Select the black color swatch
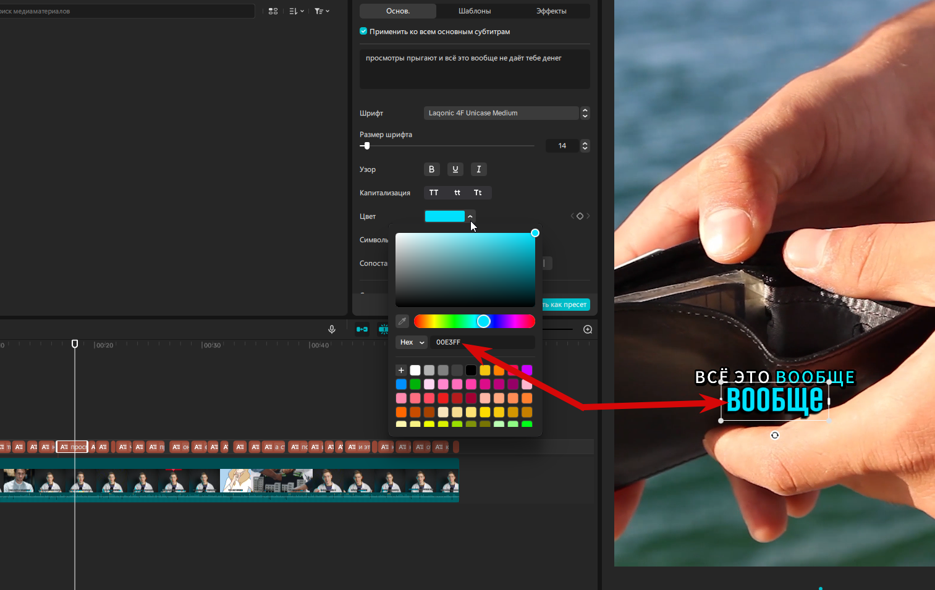This screenshot has height=590, width=935. pyautogui.click(x=471, y=370)
